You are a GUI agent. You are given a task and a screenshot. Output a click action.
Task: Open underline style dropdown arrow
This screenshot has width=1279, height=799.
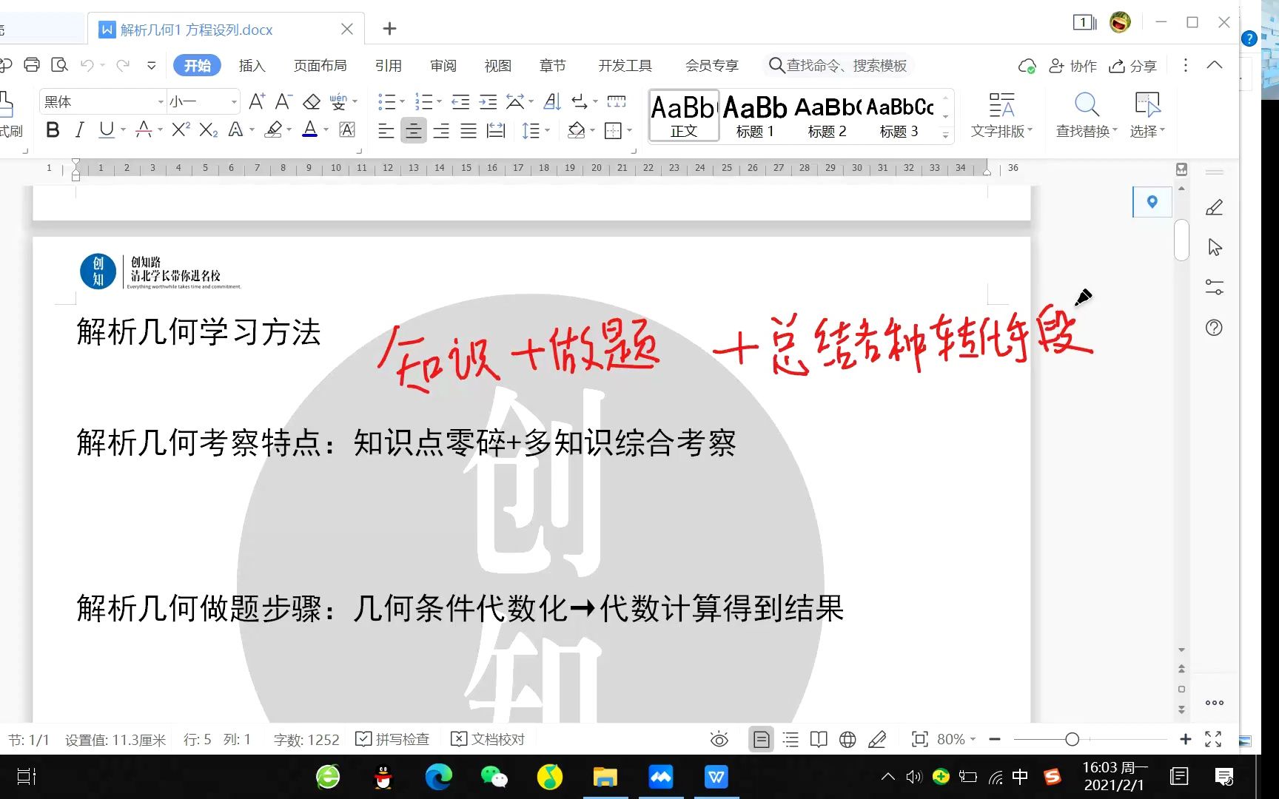click(123, 130)
